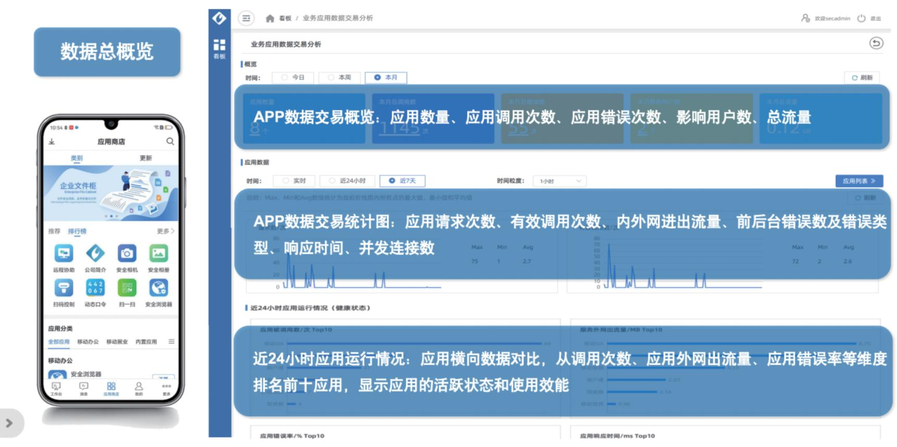Click the circular back arrow icon

pyautogui.click(x=876, y=43)
